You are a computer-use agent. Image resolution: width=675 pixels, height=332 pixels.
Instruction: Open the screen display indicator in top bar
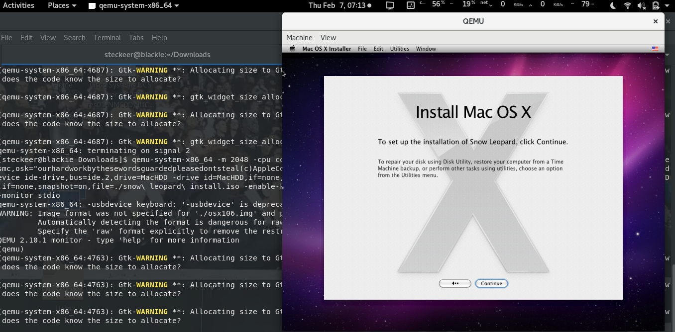click(390, 5)
